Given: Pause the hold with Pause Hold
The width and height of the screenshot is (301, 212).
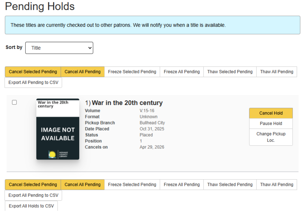Looking at the screenshot, I should click(x=271, y=124).
